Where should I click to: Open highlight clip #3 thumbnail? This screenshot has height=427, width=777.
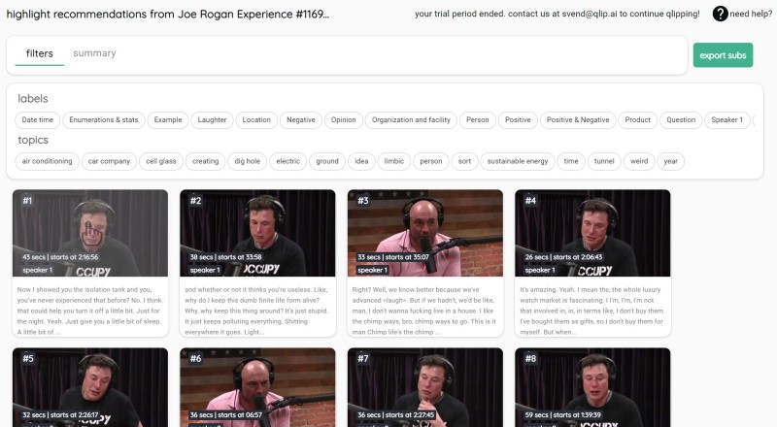click(425, 233)
